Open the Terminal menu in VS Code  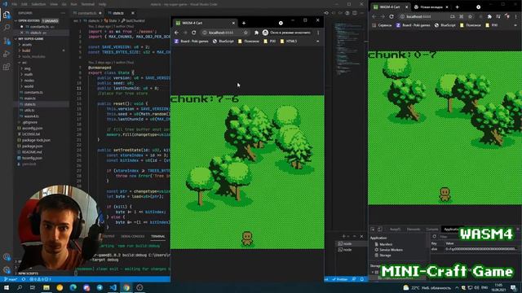[x=88, y=4]
